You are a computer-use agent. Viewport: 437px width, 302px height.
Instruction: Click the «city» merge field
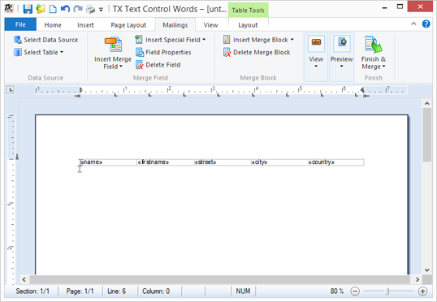click(259, 162)
